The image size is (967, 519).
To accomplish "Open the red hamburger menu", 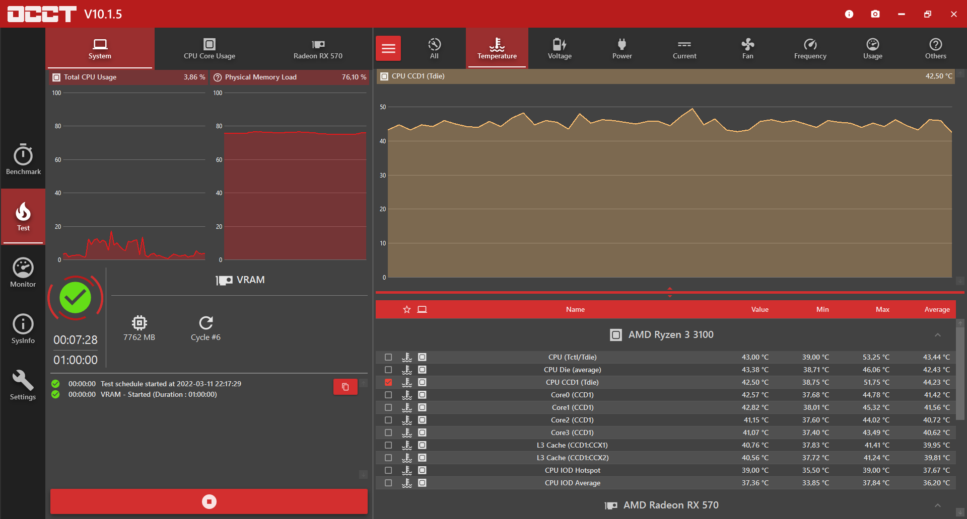I will point(388,48).
